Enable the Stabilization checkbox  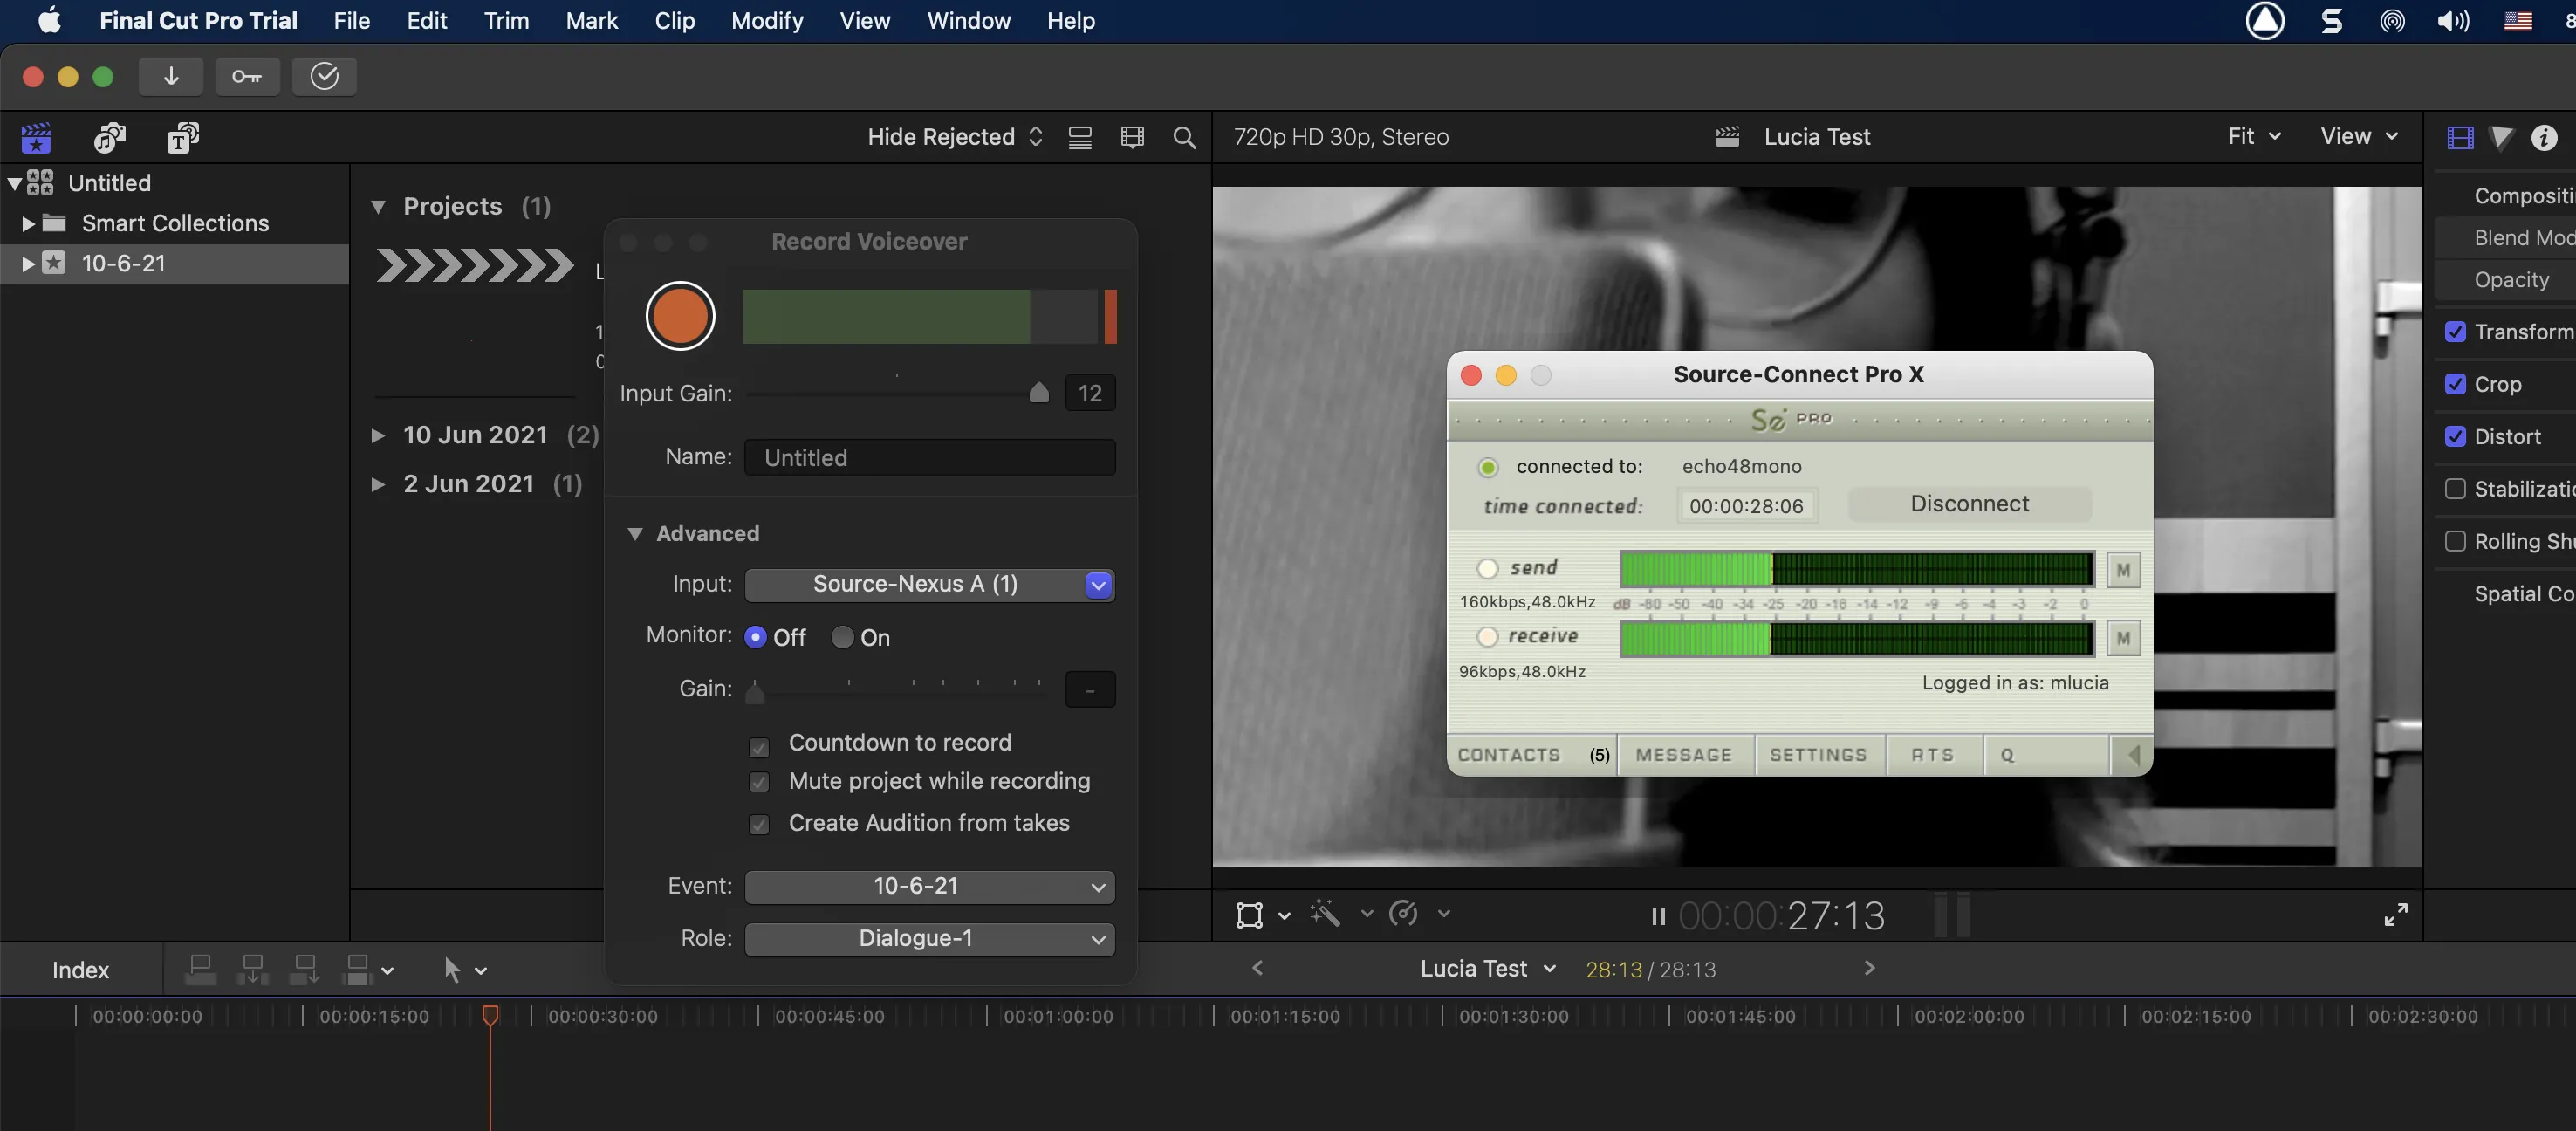click(x=2455, y=489)
